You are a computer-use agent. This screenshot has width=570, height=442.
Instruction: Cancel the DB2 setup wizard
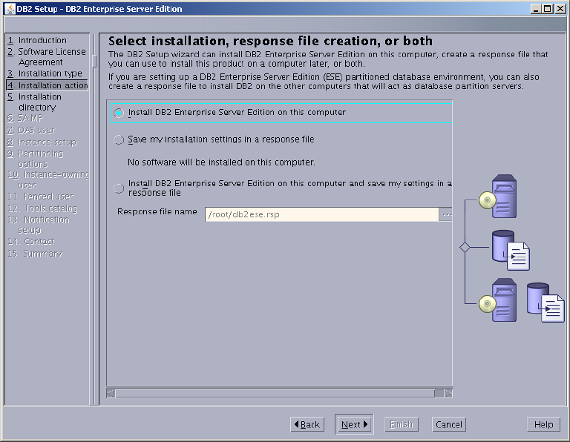point(448,424)
